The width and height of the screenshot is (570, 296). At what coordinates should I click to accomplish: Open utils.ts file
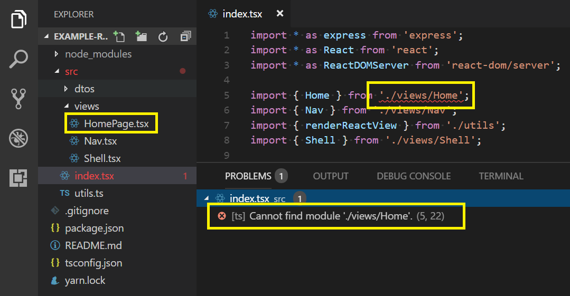89,193
